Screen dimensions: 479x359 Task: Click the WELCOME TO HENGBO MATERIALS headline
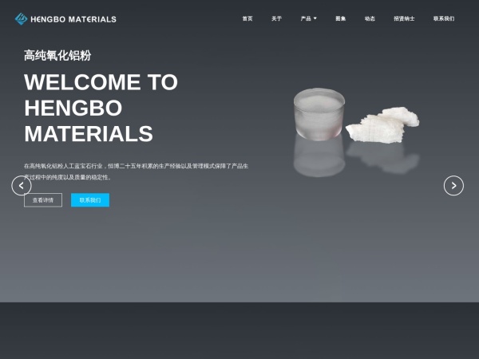click(101, 108)
